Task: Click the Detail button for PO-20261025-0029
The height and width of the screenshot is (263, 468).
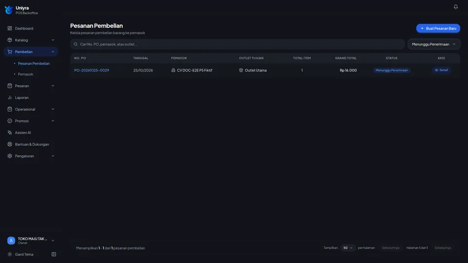Action: 441,70
